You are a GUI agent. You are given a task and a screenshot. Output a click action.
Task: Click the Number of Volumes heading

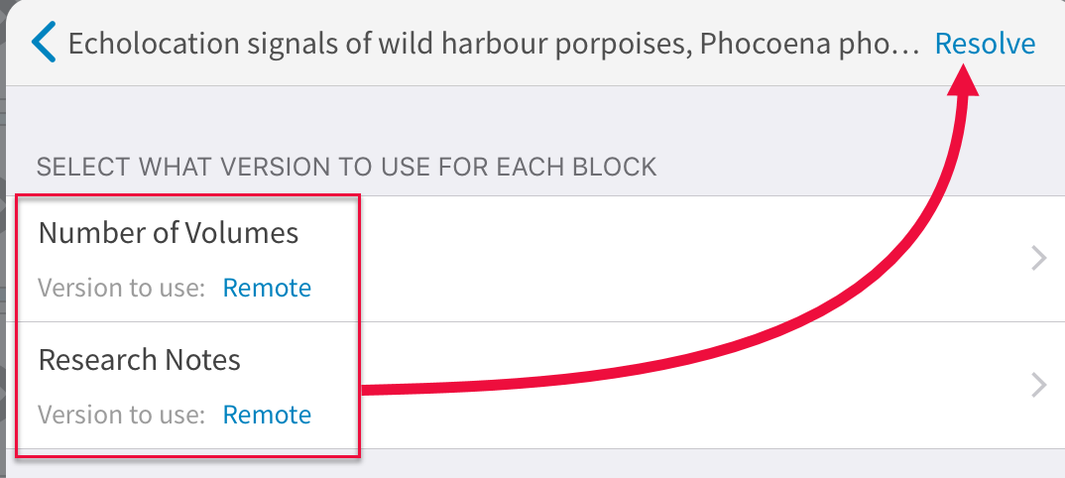click(x=168, y=233)
